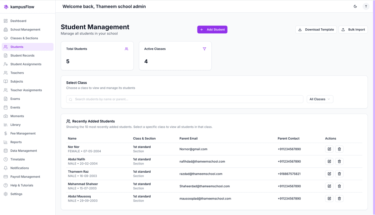The image size is (375, 215).
Task: Open the Students section via its sidebar icon
Action: coord(5,46)
